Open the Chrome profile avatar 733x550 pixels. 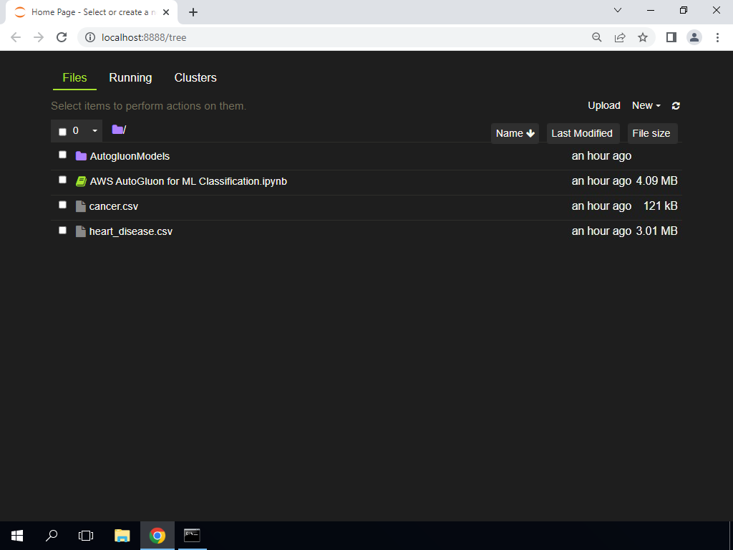694,37
